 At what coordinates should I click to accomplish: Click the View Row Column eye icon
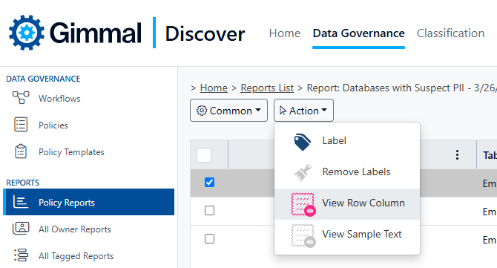pyautogui.click(x=303, y=205)
